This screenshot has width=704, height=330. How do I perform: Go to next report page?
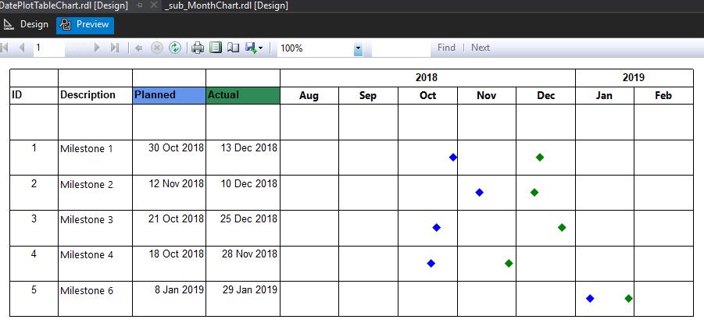tap(97, 48)
